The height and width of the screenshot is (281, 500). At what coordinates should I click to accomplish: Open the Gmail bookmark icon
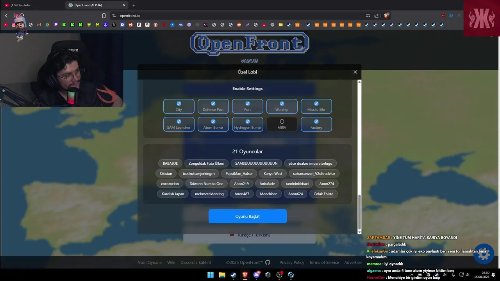[x=39, y=25]
